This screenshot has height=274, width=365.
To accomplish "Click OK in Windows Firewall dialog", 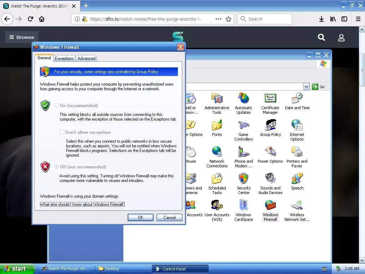I will (x=140, y=217).
